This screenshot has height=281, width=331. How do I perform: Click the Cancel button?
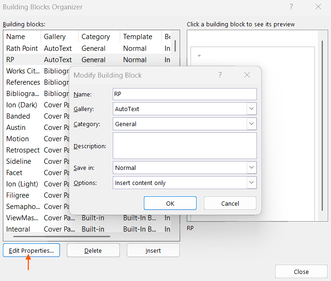tap(230, 203)
